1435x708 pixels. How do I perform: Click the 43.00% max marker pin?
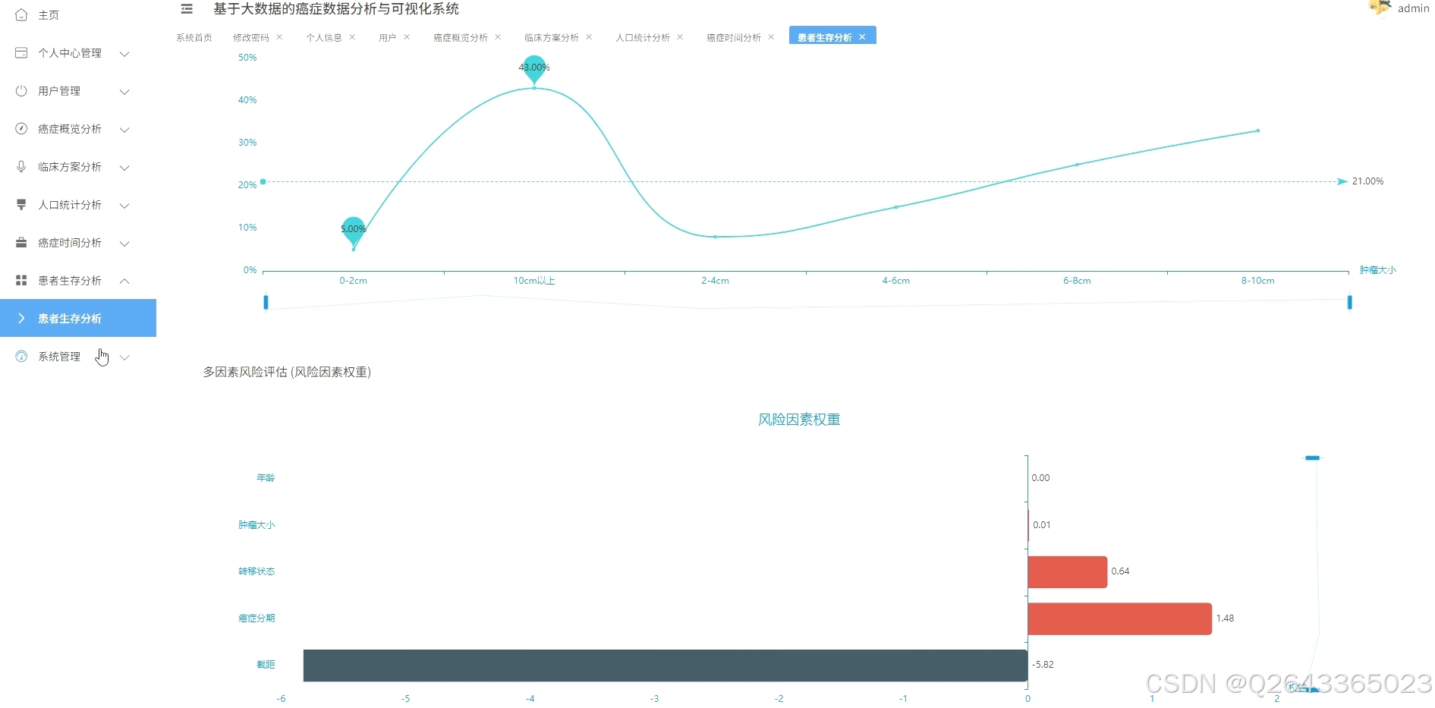tap(534, 68)
